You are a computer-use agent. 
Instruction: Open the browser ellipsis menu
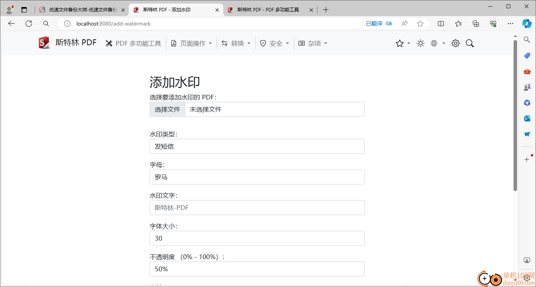[x=510, y=24]
